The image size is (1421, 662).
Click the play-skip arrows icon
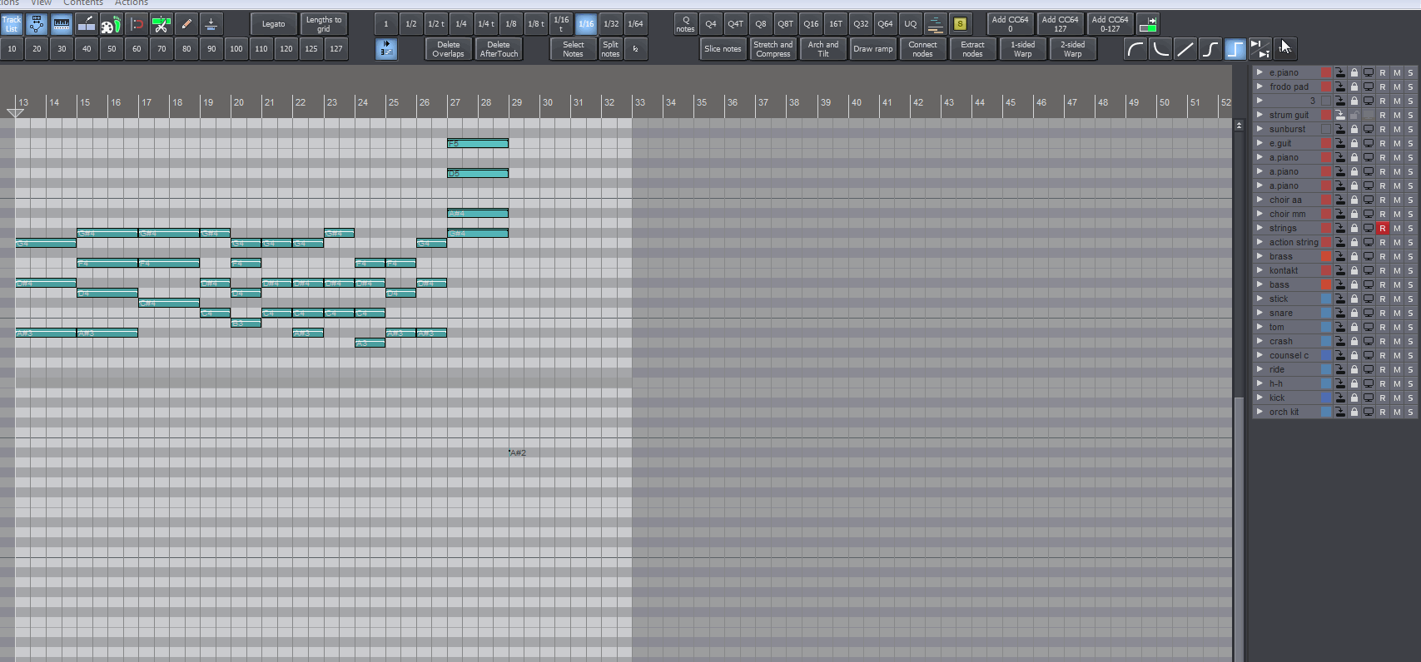pyautogui.click(x=1260, y=49)
